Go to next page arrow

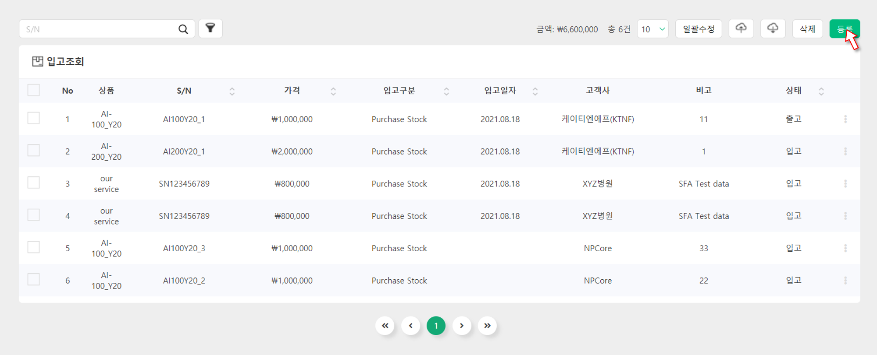462,326
